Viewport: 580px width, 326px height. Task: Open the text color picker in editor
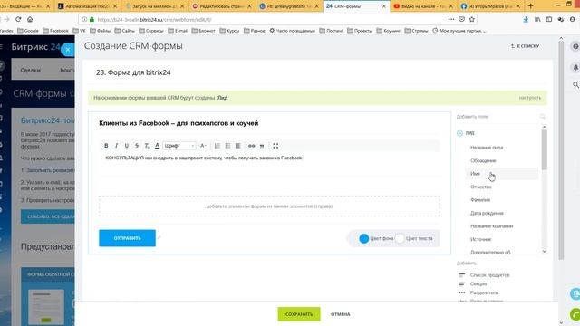(x=157, y=146)
